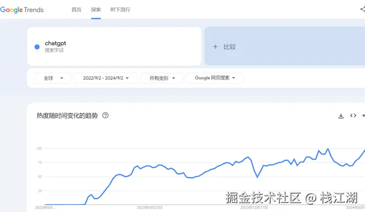The height and width of the screenshot is (212, 365).
Task: Open the Google 网页搜索 search type dropdown
Action: (215, 78)
